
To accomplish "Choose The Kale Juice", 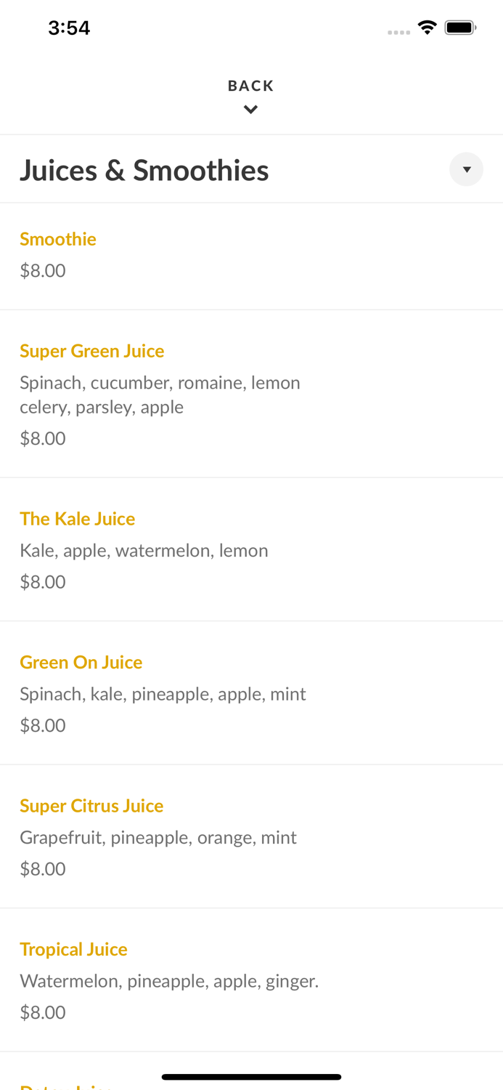I will coord(78,519).
